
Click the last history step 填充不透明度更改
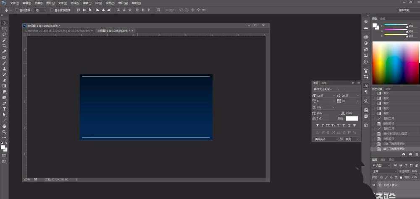coord(389,148)
